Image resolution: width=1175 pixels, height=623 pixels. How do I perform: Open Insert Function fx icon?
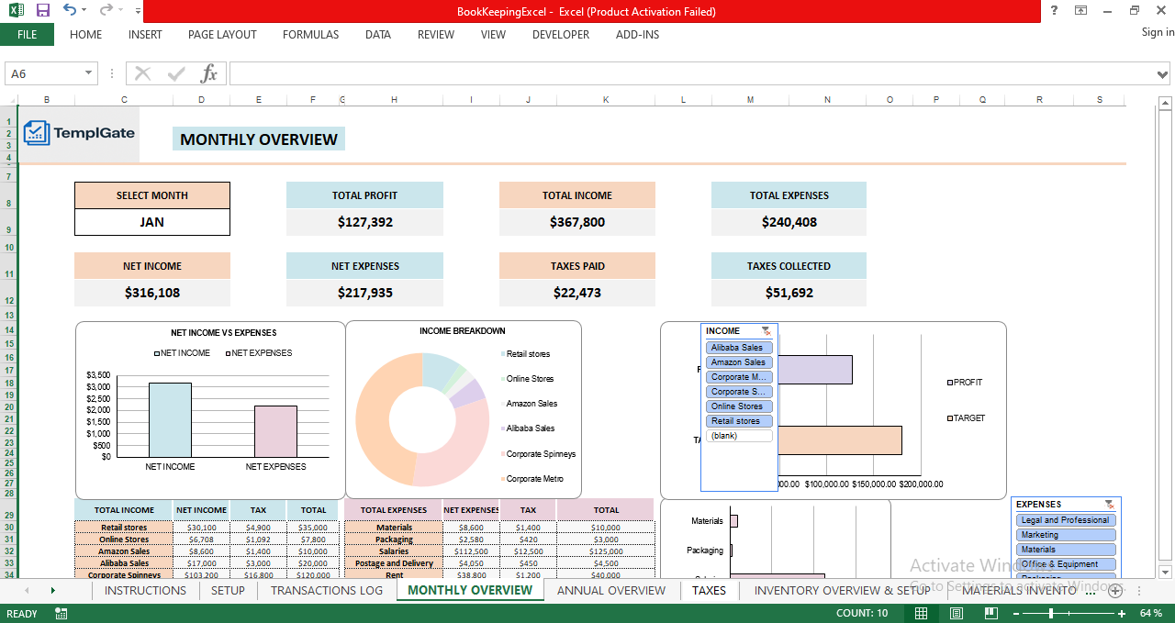click(209, 73)
